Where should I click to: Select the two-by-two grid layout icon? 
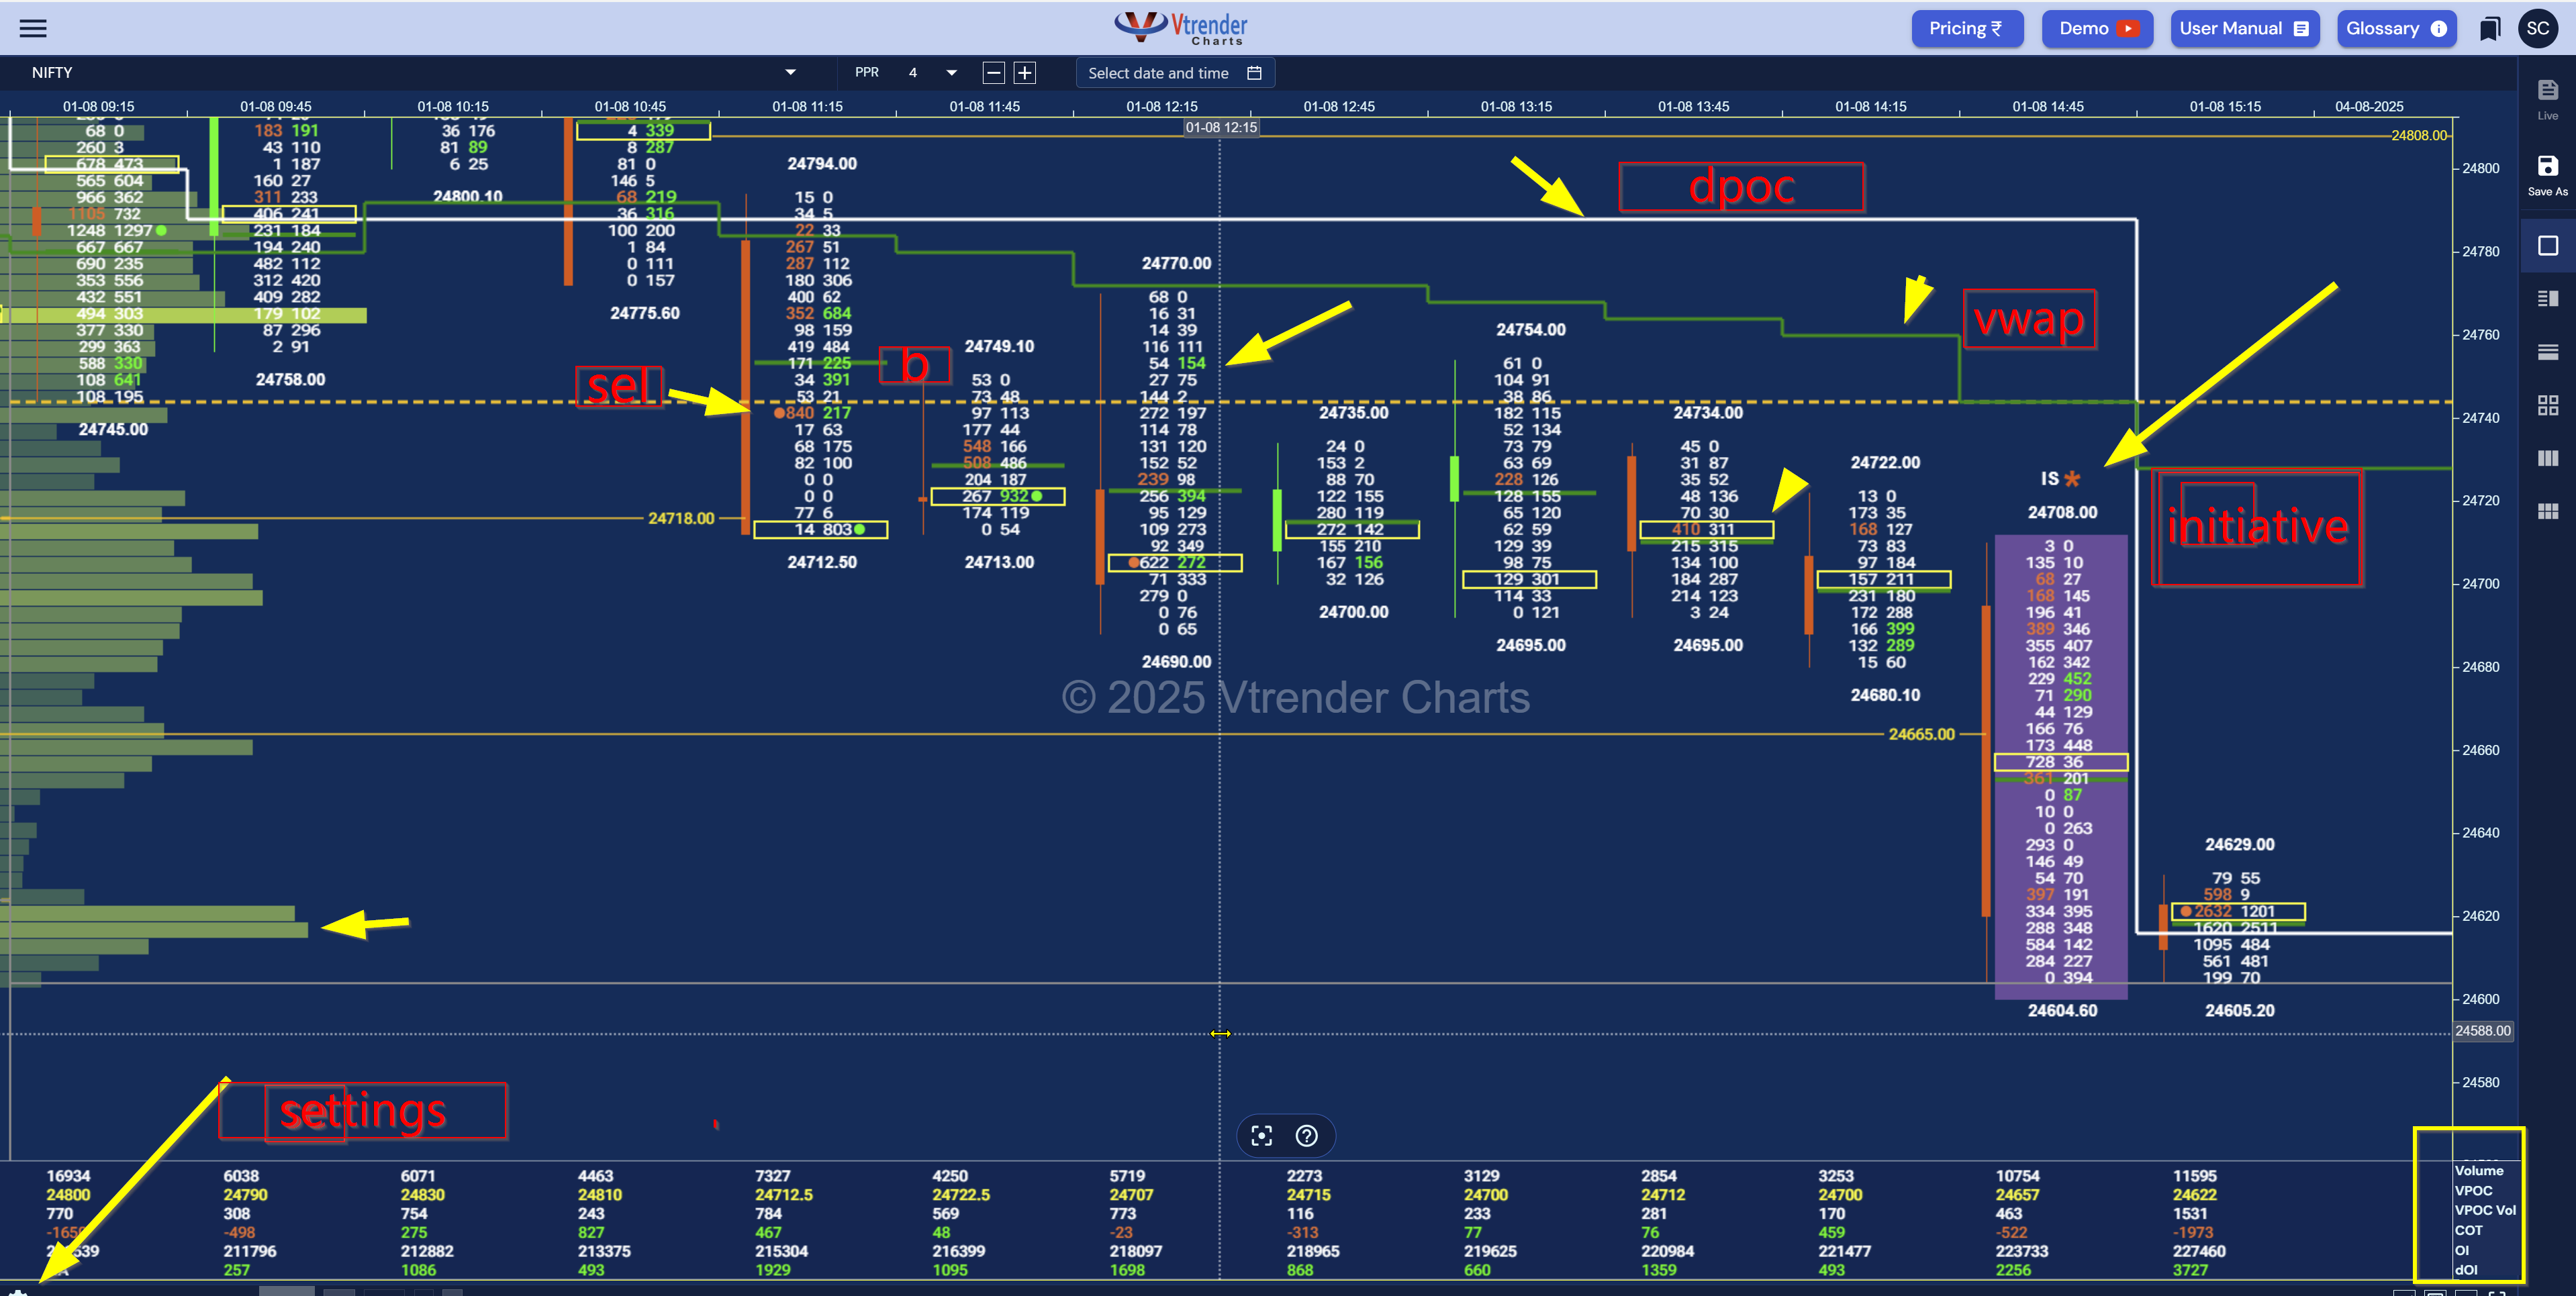[2547, 405]
